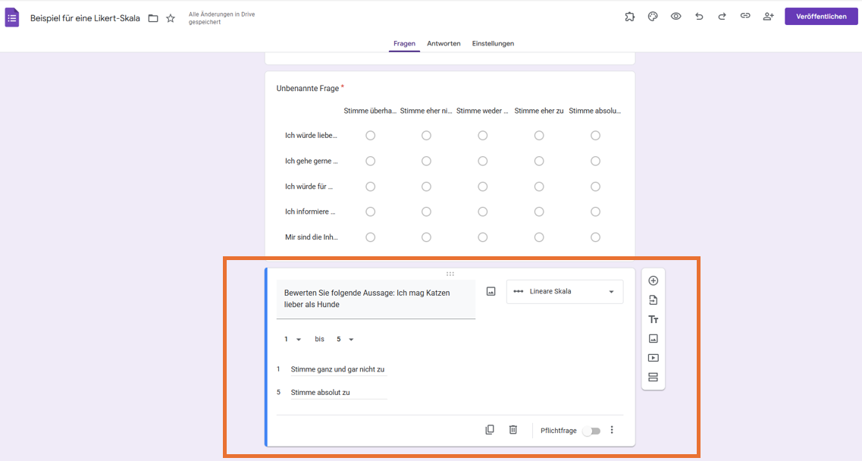Add collaborators icon
This screenshot has height=461, width=862.
[768, 17]
